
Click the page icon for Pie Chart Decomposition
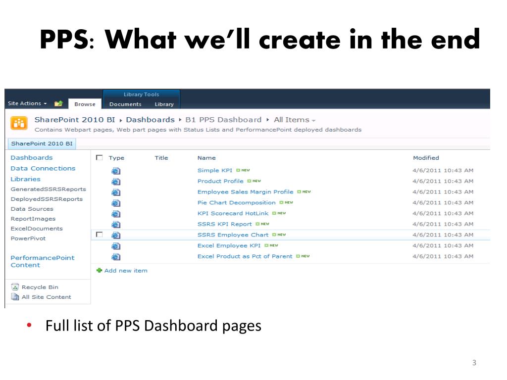coord(116,203)
